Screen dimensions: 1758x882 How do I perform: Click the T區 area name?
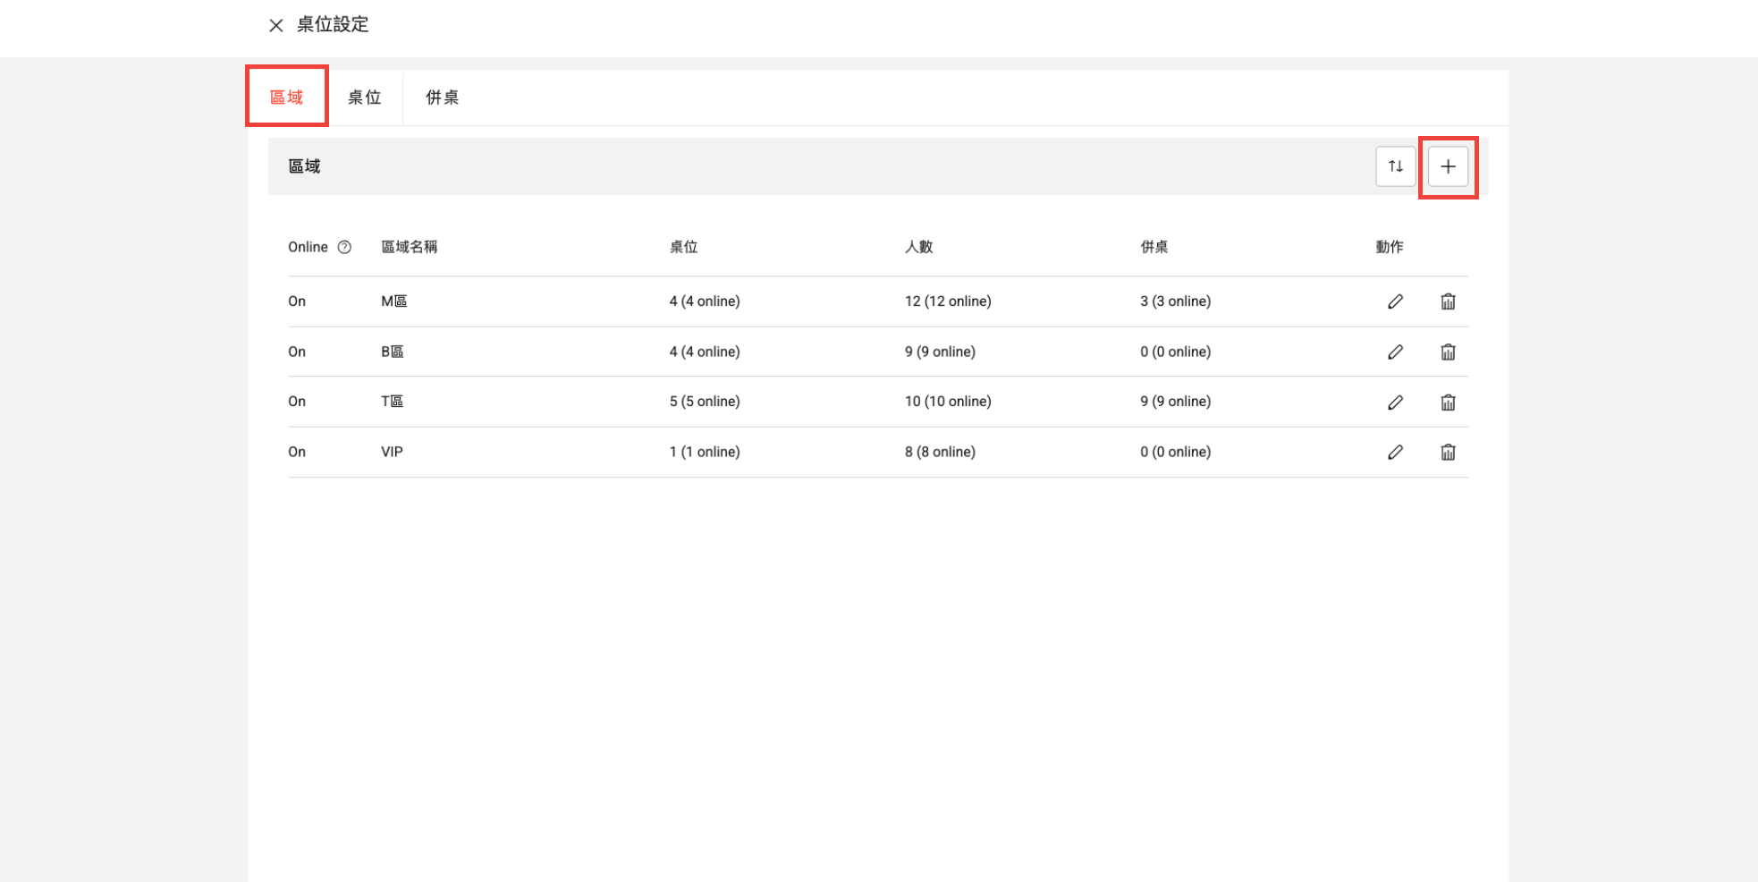(392, 402)
